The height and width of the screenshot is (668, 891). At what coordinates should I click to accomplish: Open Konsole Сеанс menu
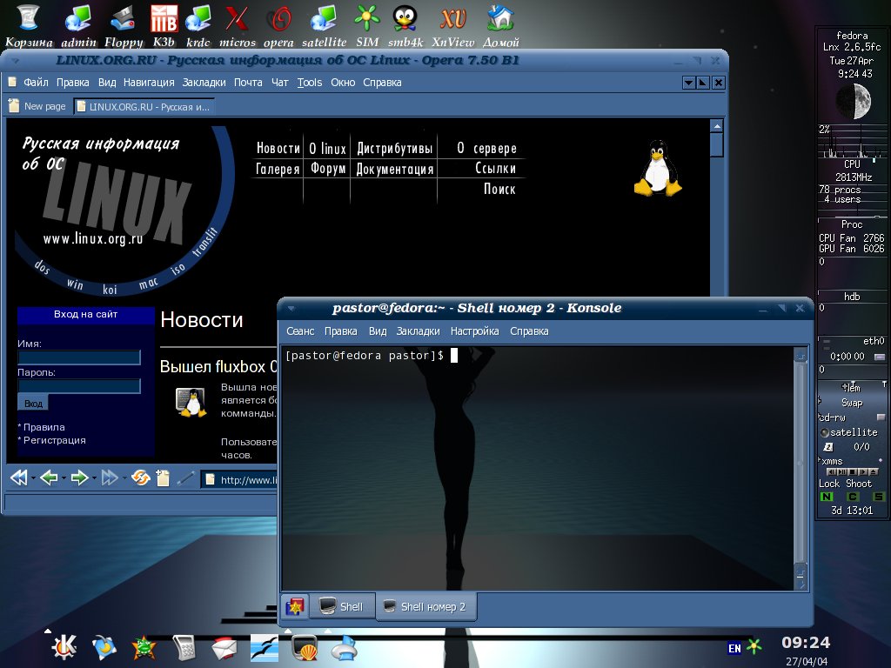(300, 331)
